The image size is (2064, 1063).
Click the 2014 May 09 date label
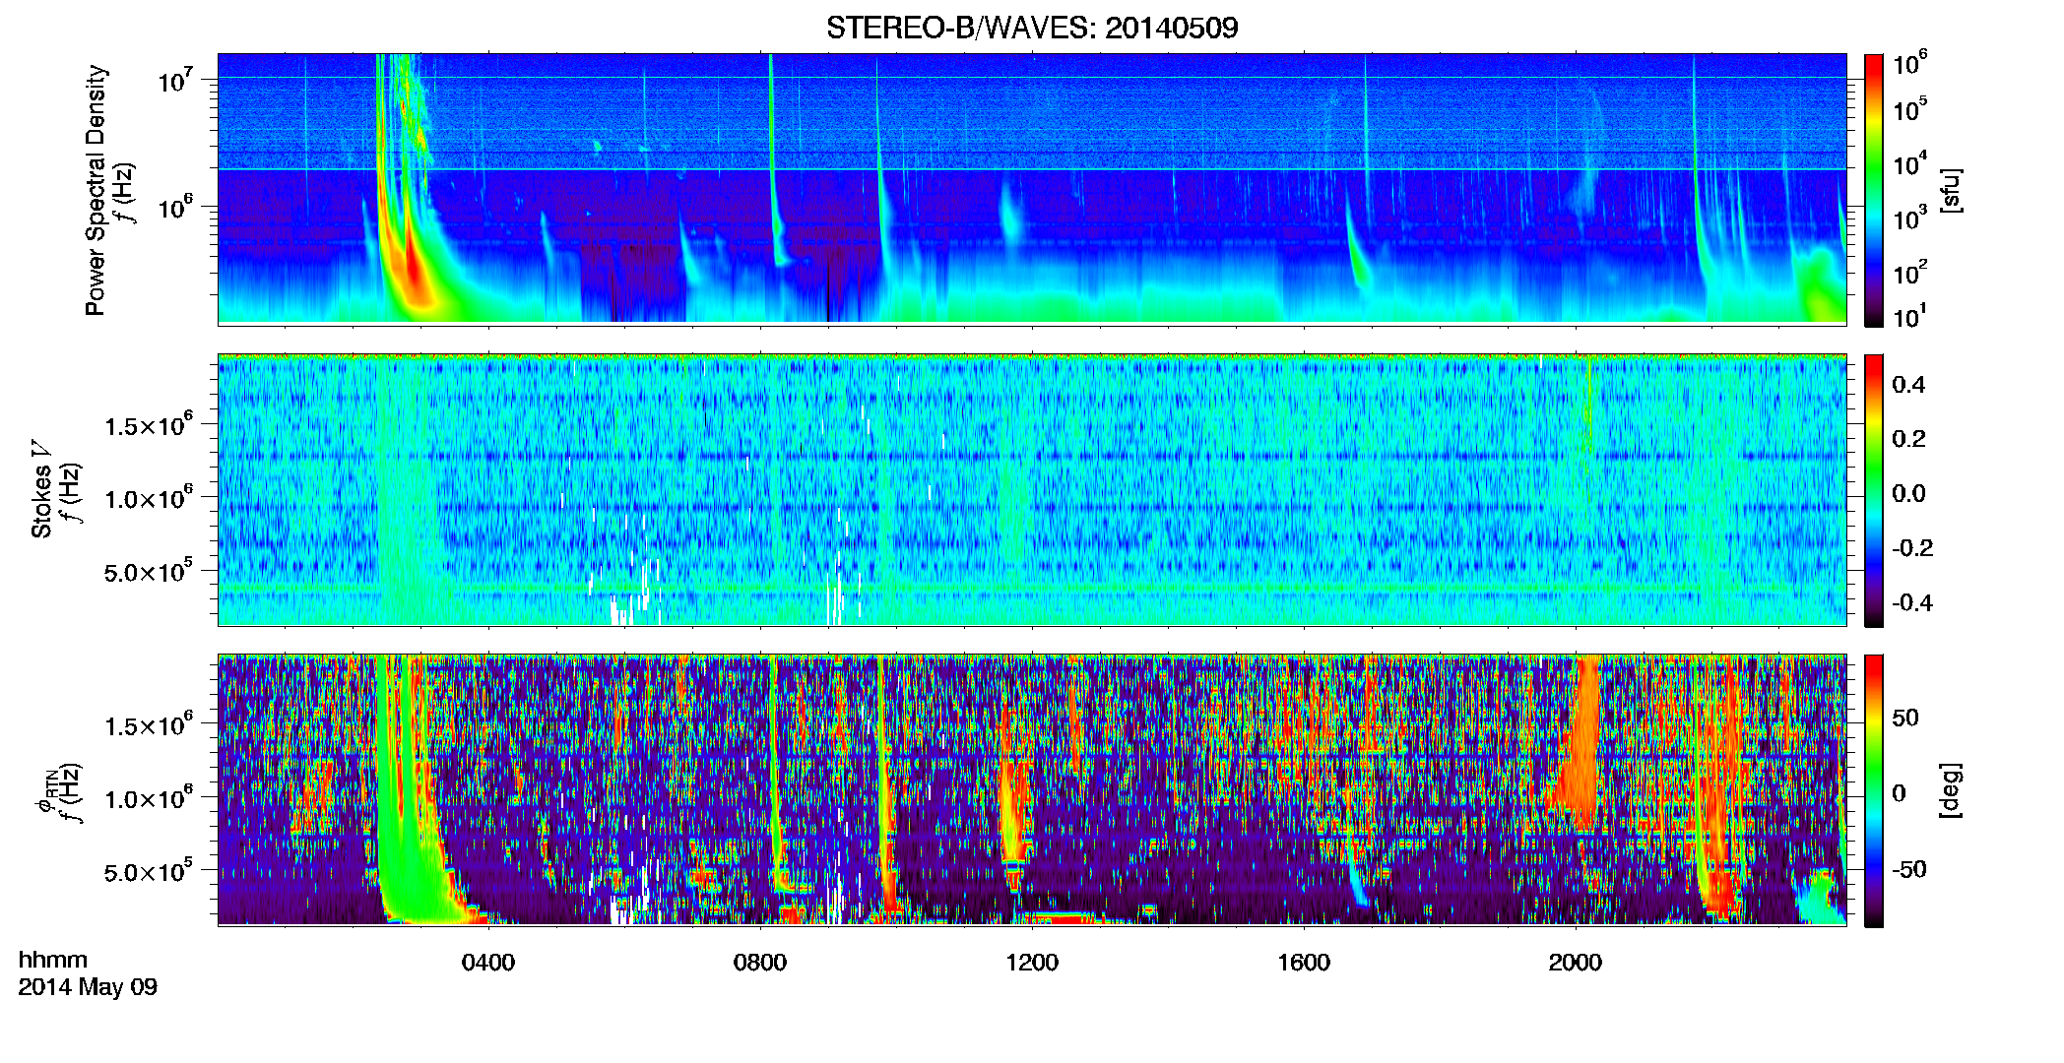pos(88,987)
